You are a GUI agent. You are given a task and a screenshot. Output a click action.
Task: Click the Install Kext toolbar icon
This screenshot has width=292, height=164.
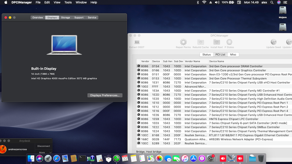click(217, 42)
